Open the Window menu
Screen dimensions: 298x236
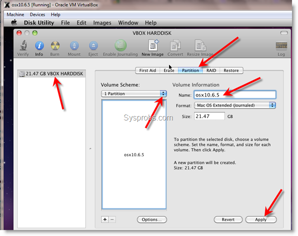tap(128, 23)
